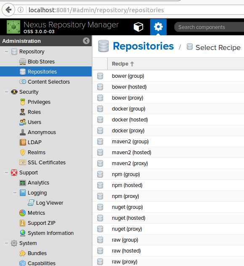Click the browser back arrow button

[x=8, y=10]
